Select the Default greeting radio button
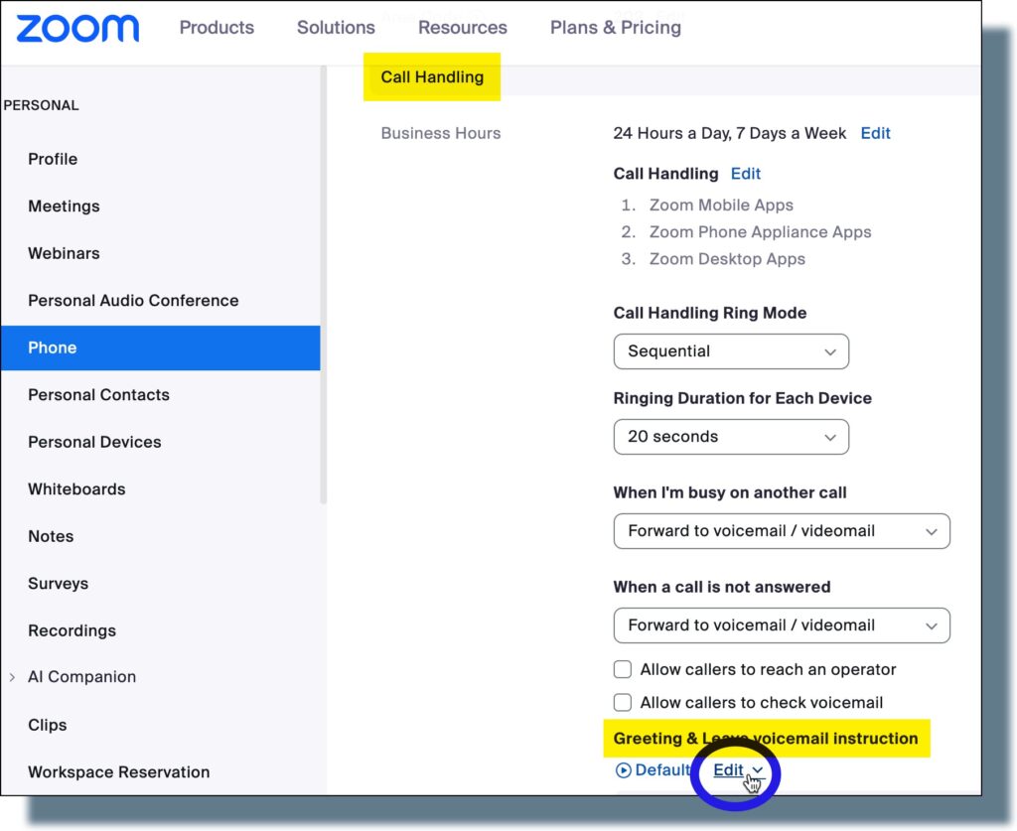The height and width of the screenshot is (831, 1017). [x=623, y=769]
